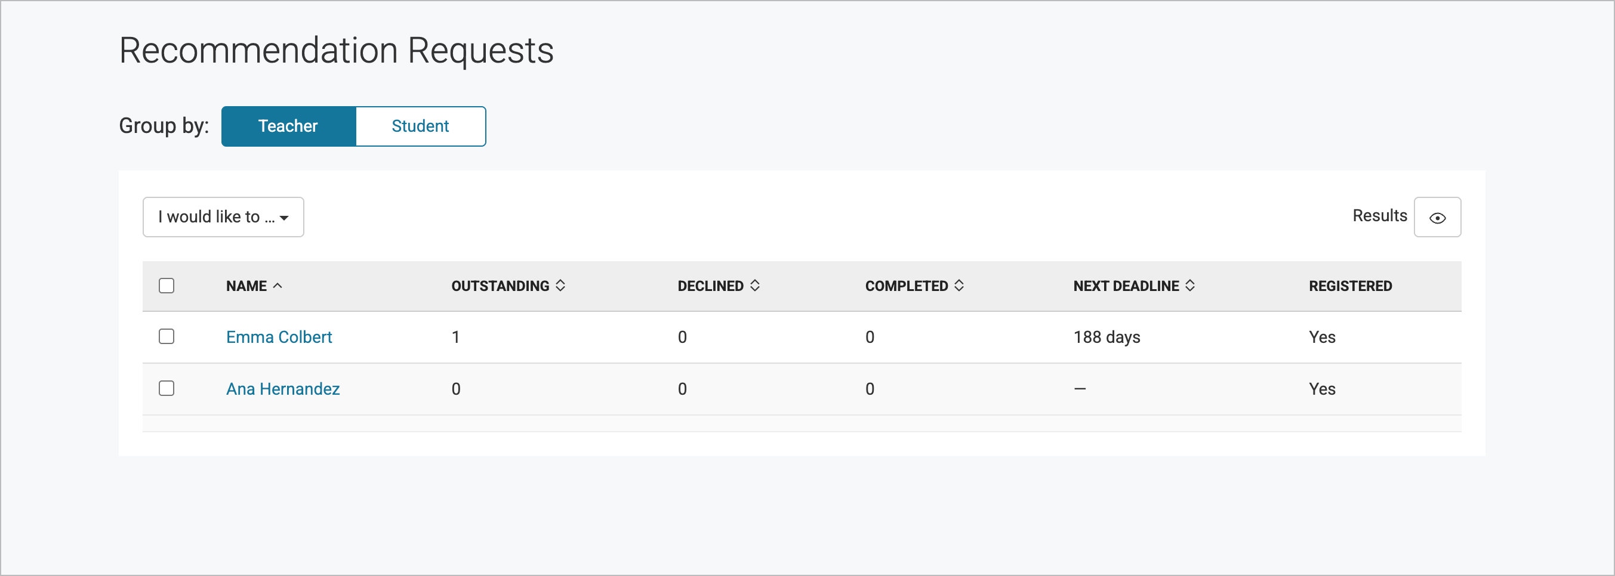Open the 'I would like to ...' dropdown
This screenshot has height=576, width=1615.
tap(223, 217)
